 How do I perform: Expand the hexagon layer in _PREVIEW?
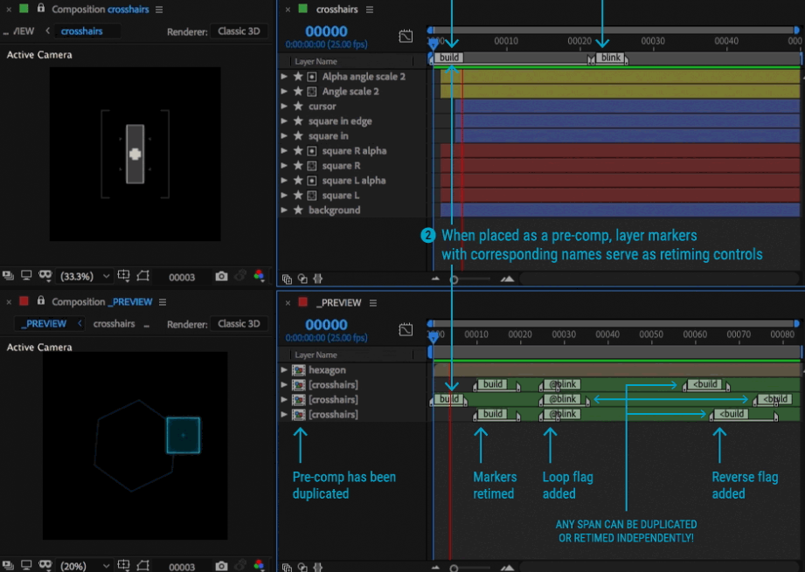coord(284,370)
